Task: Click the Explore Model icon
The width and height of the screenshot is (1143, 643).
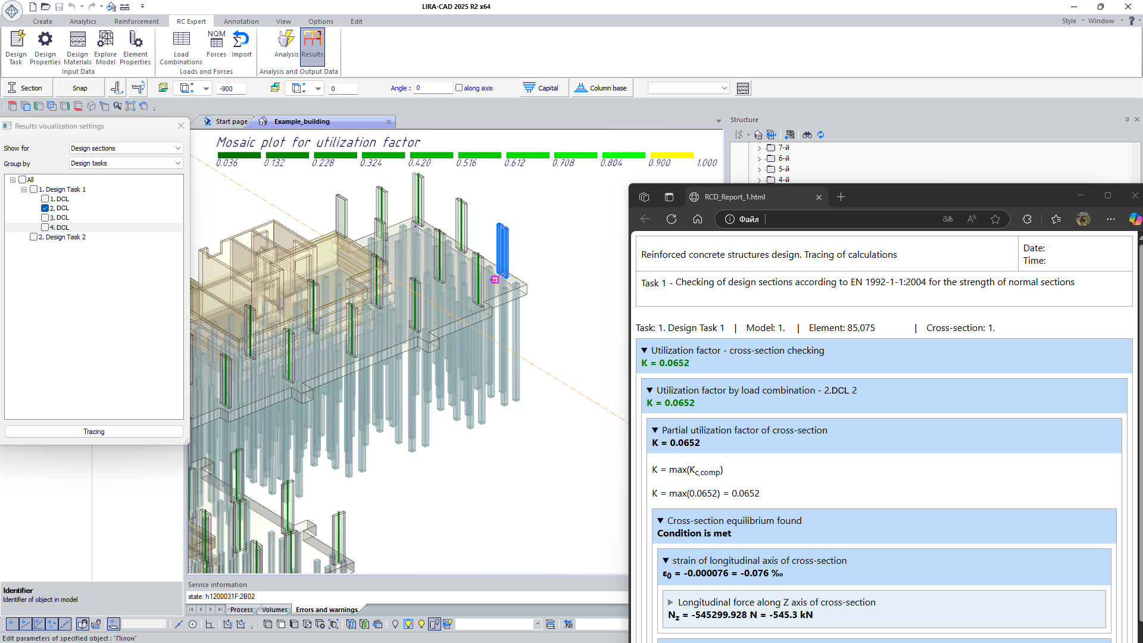Action: coord(105,39)
